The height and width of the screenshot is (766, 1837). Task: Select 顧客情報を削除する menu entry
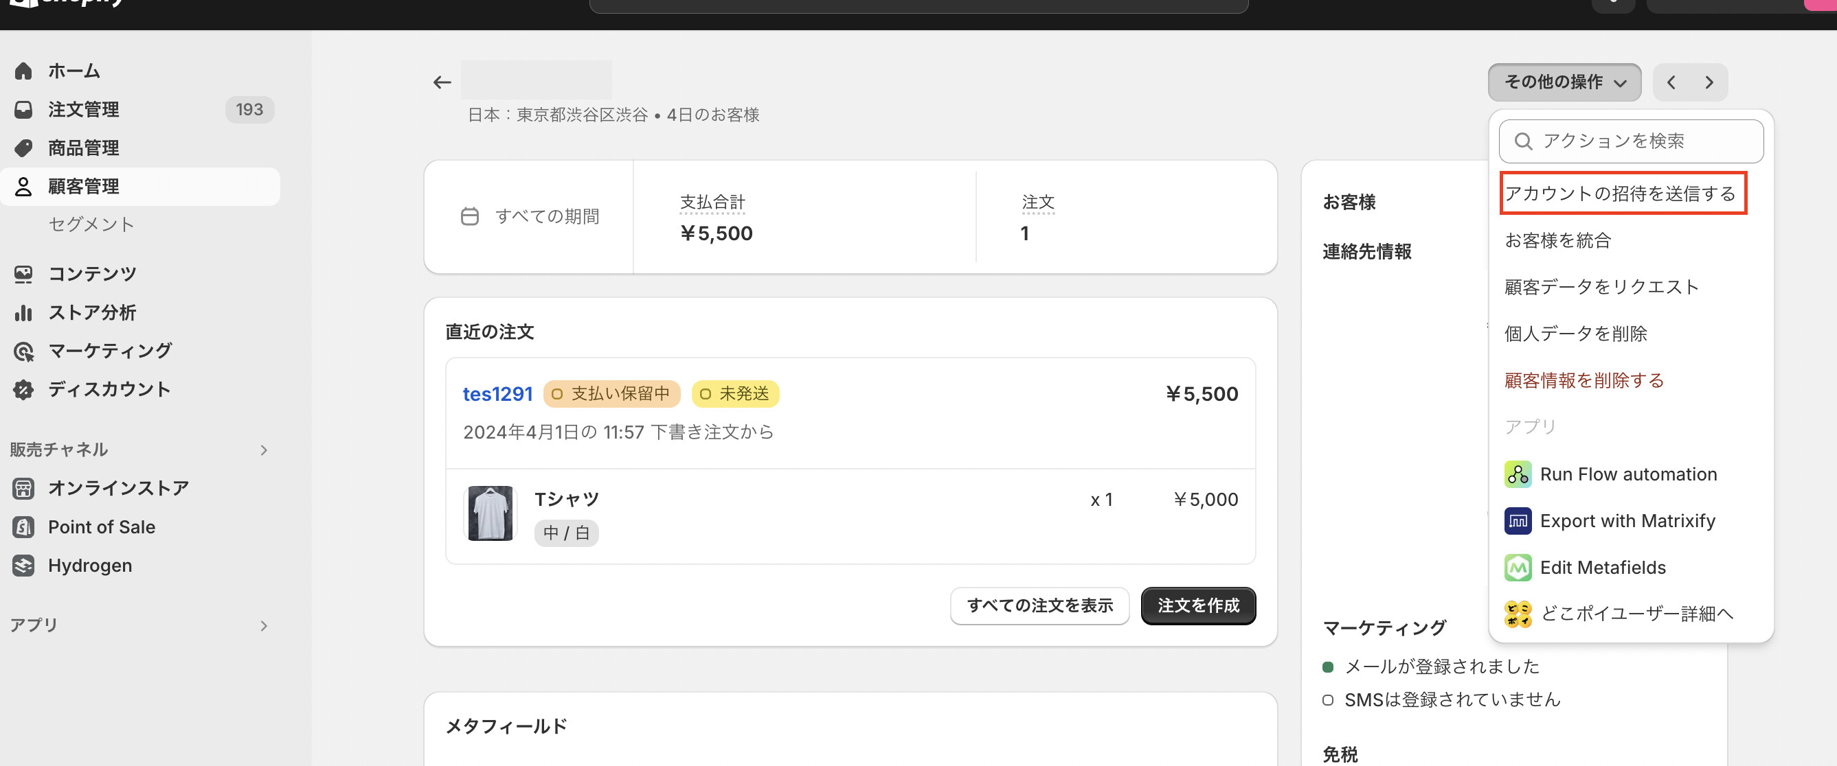1583,380
